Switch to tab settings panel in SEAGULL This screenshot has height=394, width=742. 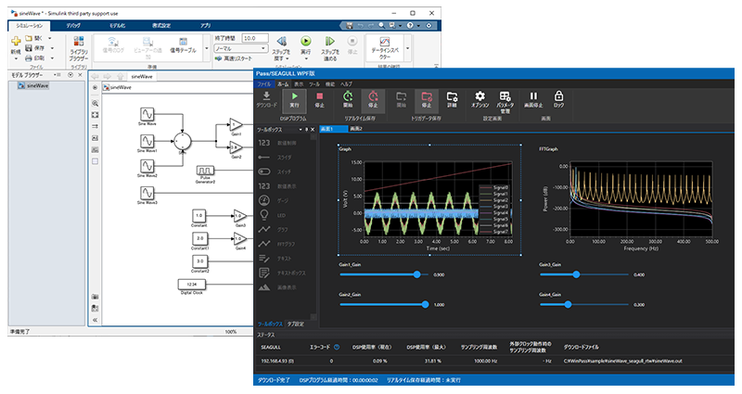click(x=295, y=324)
